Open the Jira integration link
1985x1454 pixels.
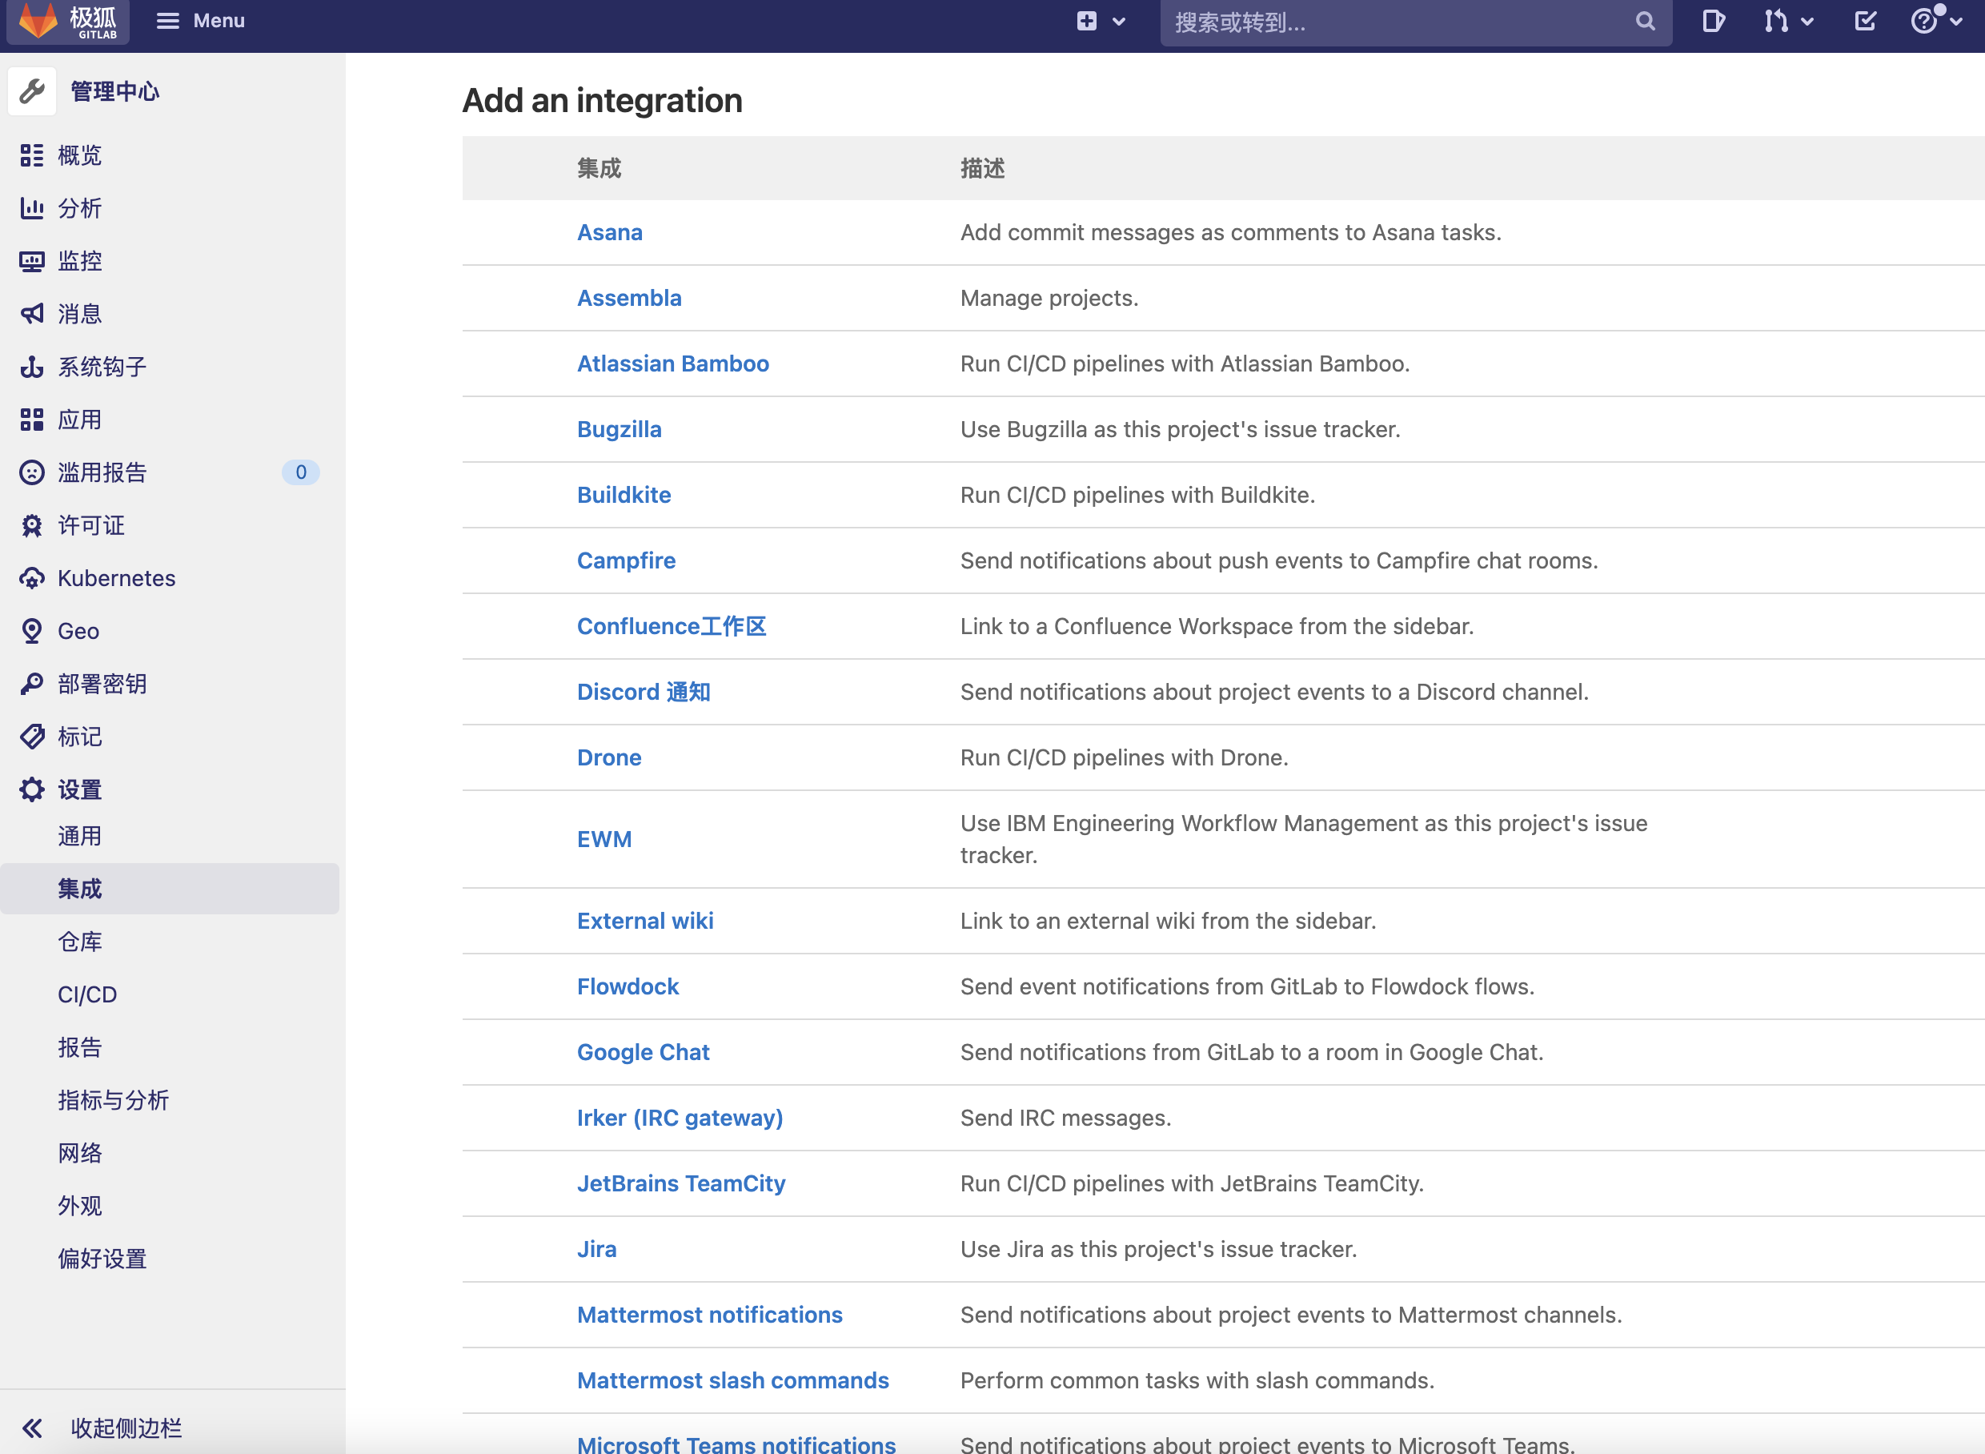[x=596, y=1249]
